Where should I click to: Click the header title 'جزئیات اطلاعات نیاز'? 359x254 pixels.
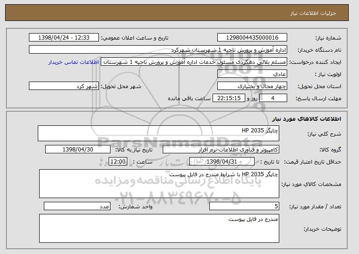tap(313, 13)
